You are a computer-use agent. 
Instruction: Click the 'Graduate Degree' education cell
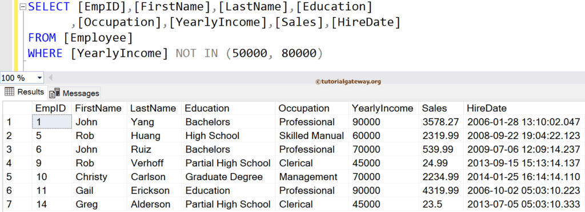pyautogui.click(x=229, y=177)
